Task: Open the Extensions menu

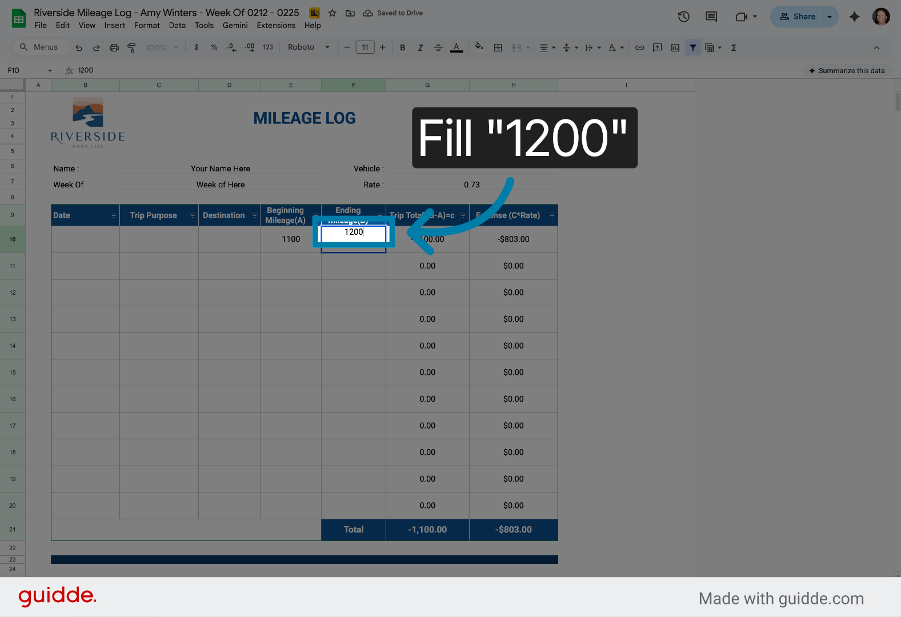Action: pos(276,26)
